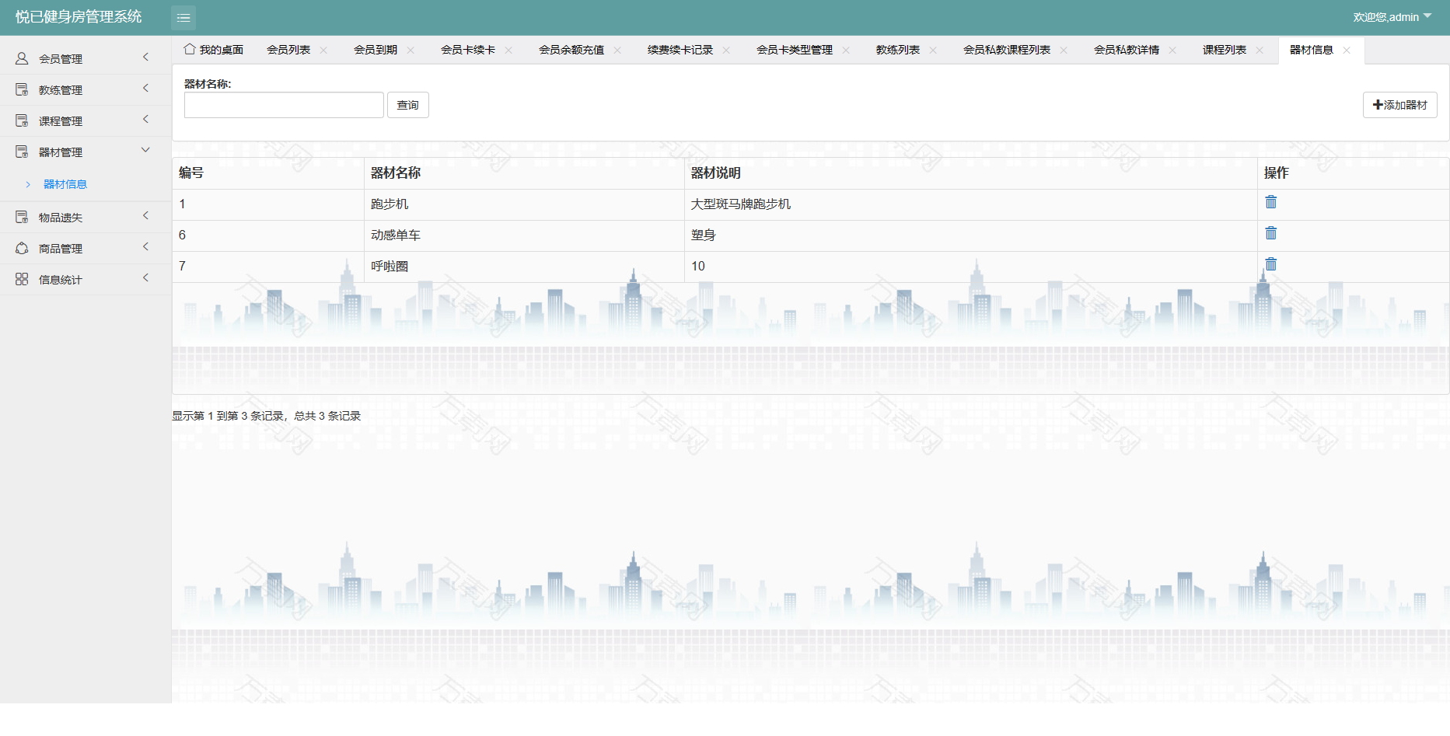Image resolution: width=1450 pixels, height=736 pixels.
Task: Click the 查询 search button
Action: pyautogui.click(x=407, y=105)
